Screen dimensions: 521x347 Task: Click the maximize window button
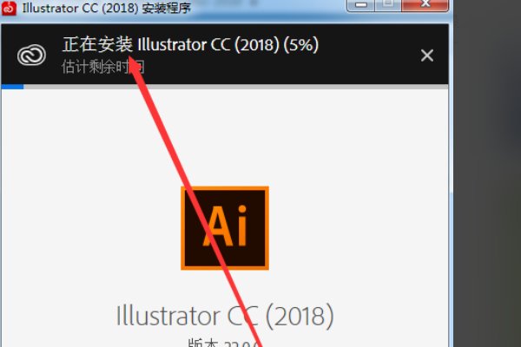tap(388, 4)
